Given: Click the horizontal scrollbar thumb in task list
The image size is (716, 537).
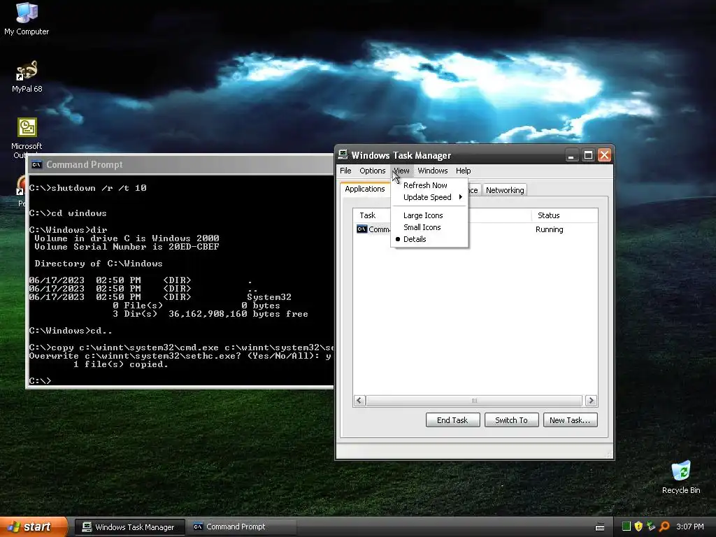Looking at the screenshot, I should (x=475, y=401).
